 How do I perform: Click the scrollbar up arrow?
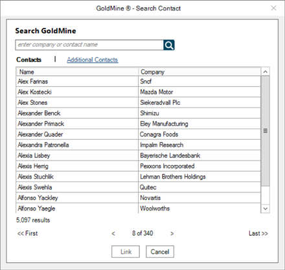266,72
